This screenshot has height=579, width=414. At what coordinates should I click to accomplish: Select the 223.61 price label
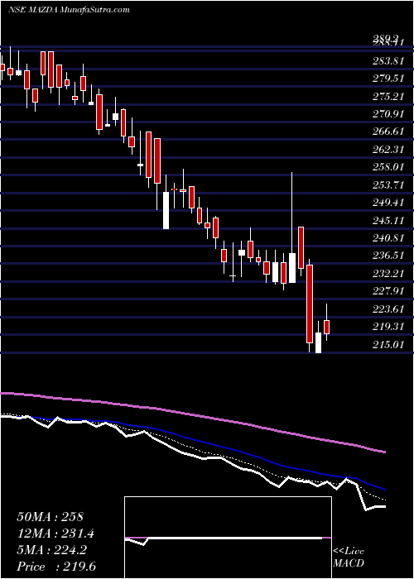point(388,309)
